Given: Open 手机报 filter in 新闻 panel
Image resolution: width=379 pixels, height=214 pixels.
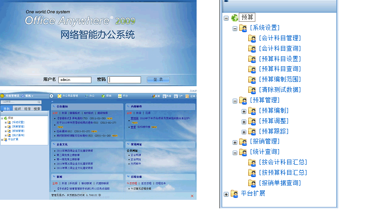Looking at the screenshot, I should tap(73, 183).
